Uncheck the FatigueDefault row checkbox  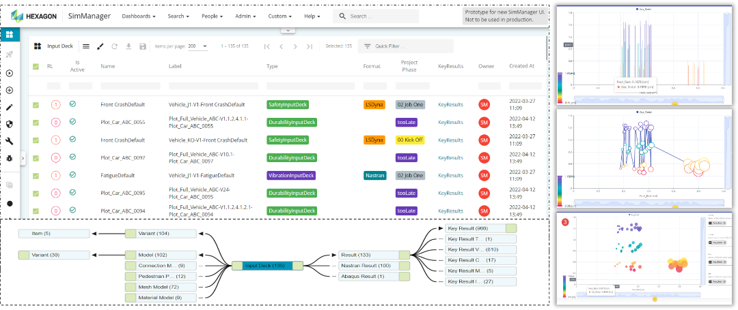[x=36, y=176]
